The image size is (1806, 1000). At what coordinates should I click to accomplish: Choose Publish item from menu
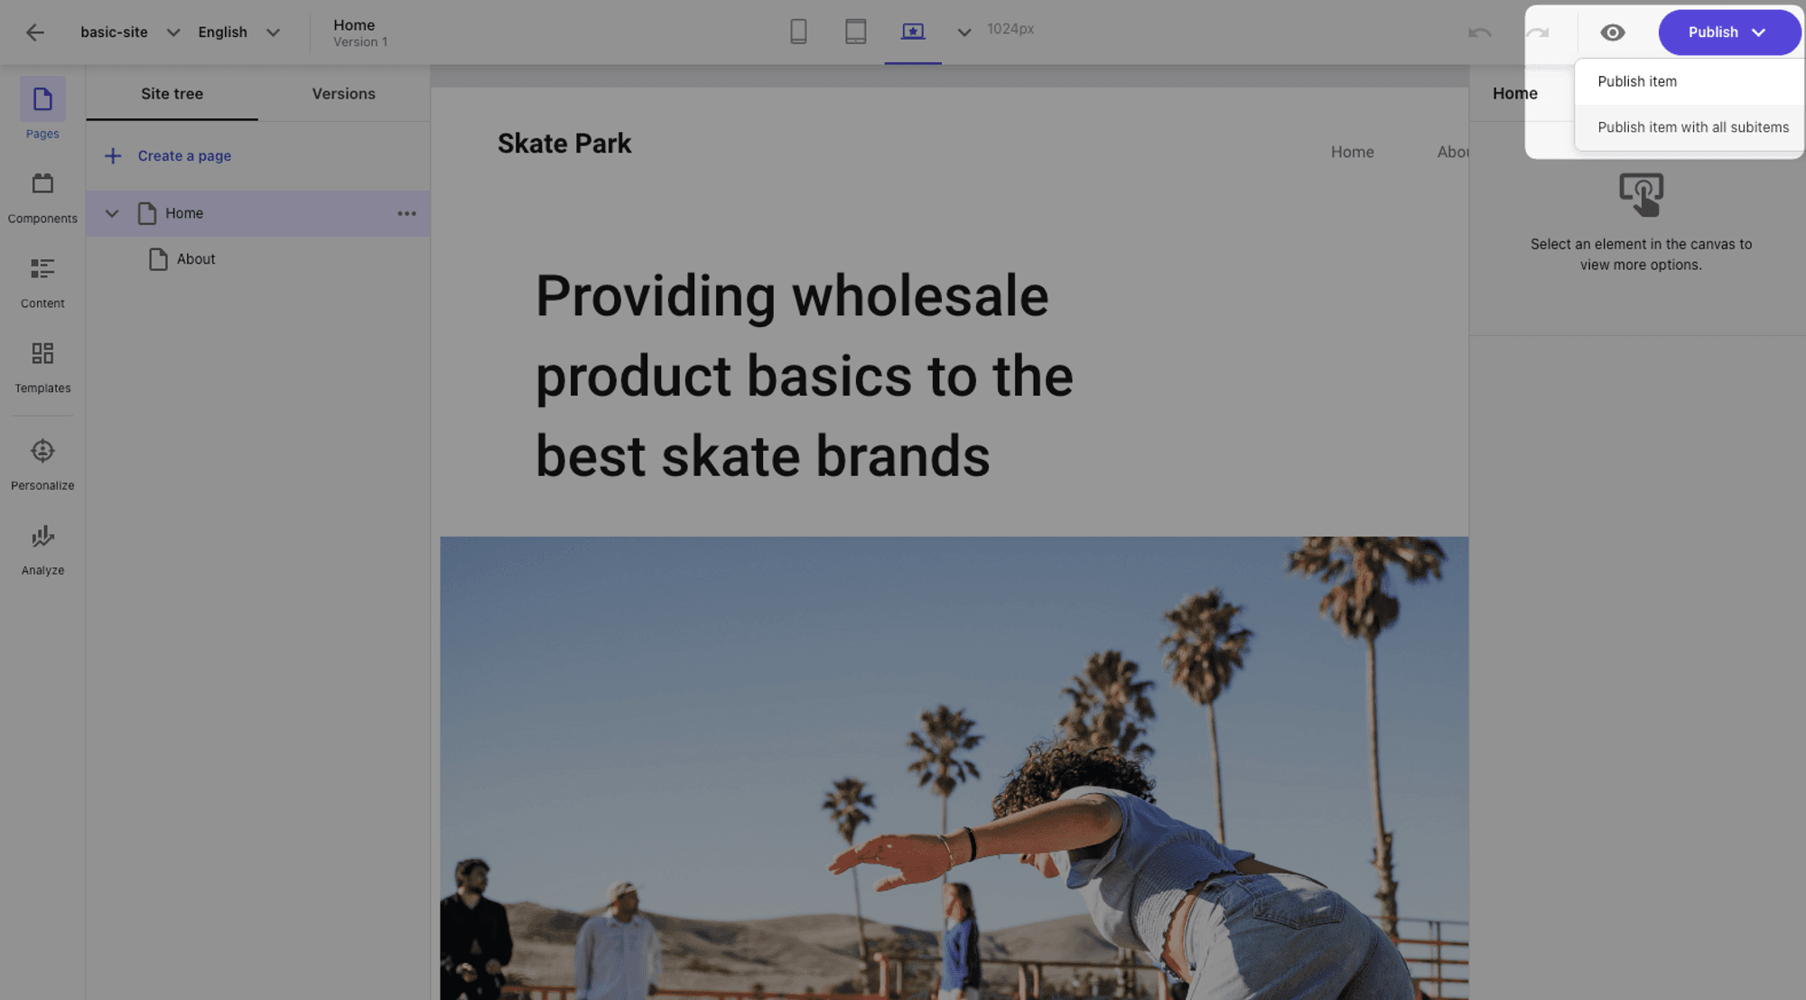[x=1636, y=81]
